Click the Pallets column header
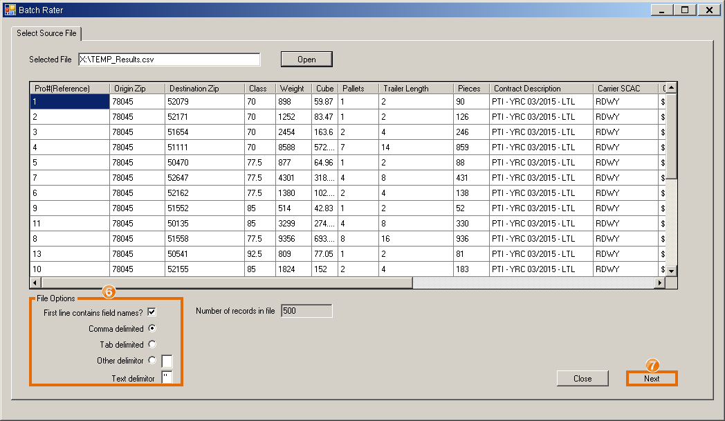Viewport: 725px width, 421px height. (x=358, y=89)
